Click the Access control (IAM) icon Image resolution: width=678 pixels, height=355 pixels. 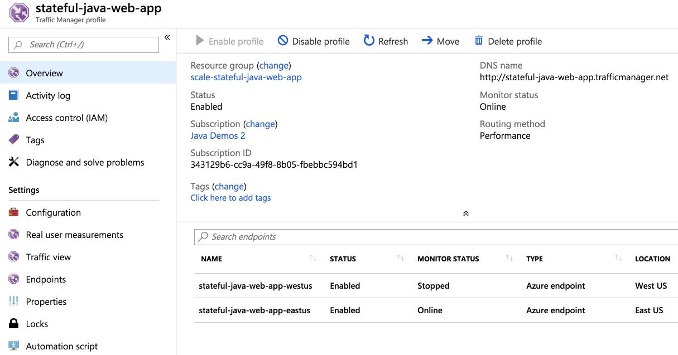[14, 118]
